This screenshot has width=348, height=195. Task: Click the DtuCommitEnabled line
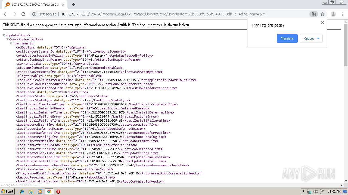click(x=69, y=68)
